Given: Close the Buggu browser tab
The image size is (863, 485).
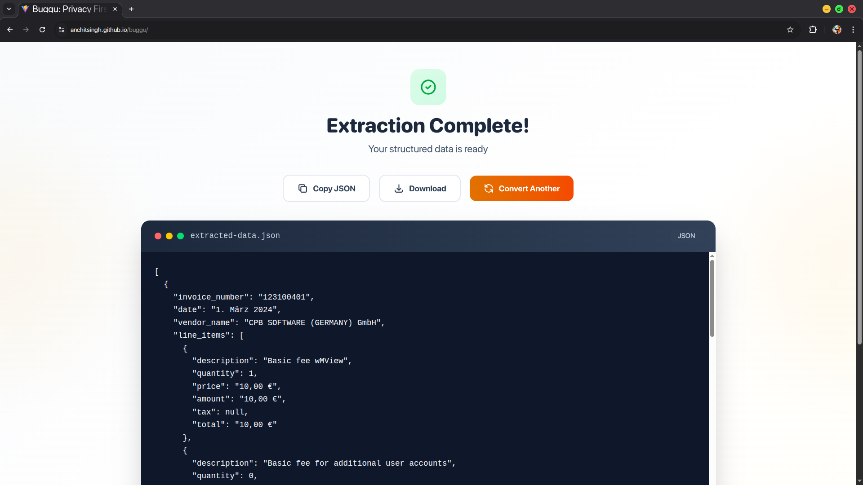Looking at the screenshot, I should click(115, 9).
